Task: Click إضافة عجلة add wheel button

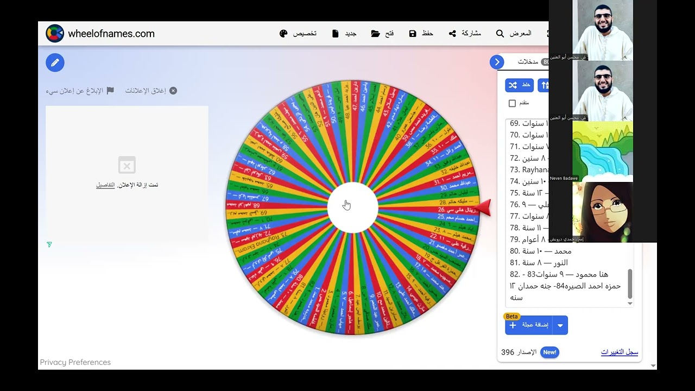Action: pos(529,325)
